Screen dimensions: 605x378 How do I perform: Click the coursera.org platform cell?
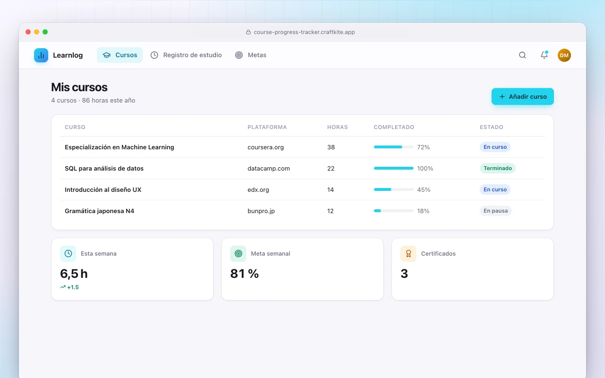point(266,147)
